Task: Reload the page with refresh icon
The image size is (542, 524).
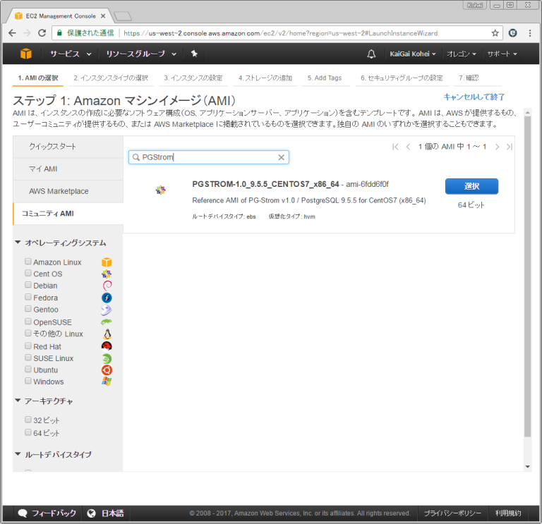Action: tap(42, 33)
